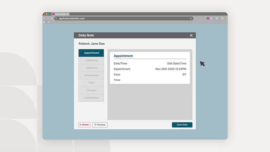Open the browser three-dot menu
Image resolution: width=270 pixels, height=152 pixels.
226,18
